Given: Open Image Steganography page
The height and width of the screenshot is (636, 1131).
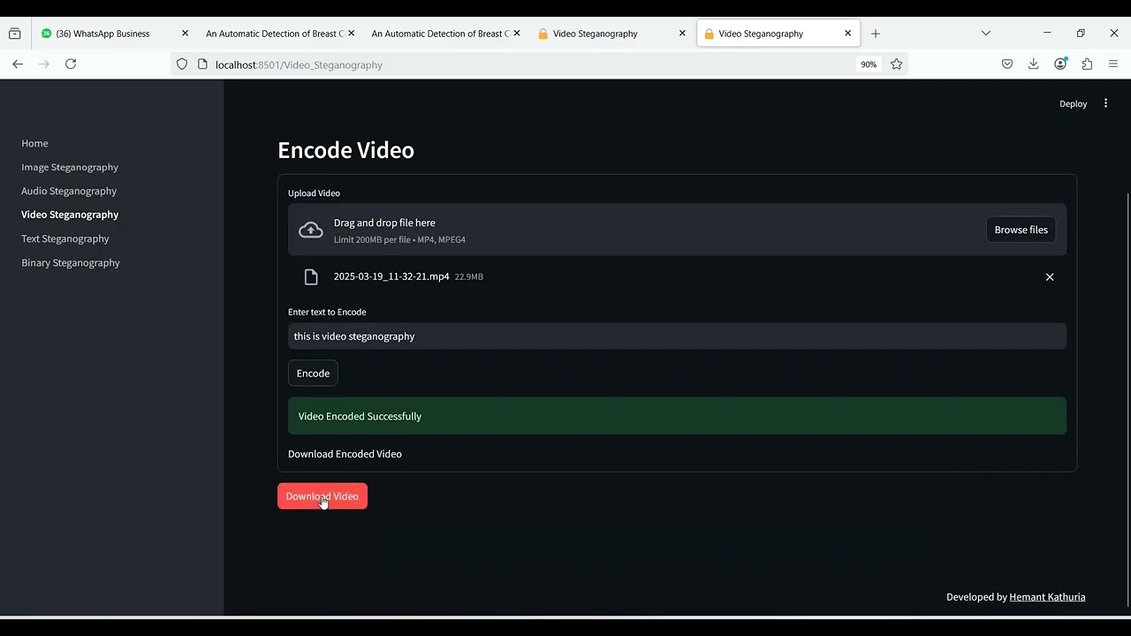Looking at the screenshot, I should point(70,167).
